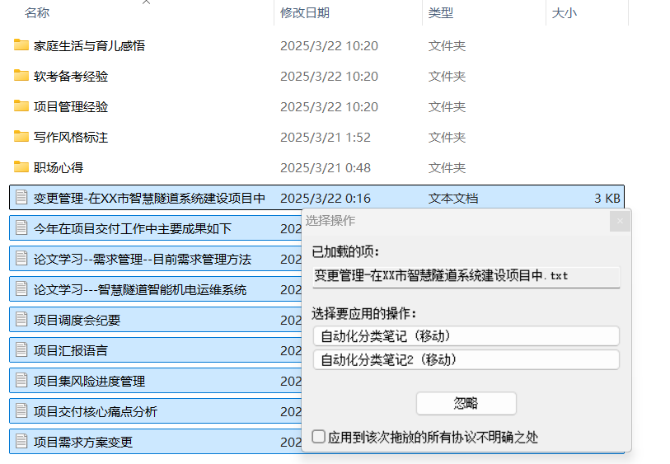Click file icon of 项目汇报语言

(21, 350)
